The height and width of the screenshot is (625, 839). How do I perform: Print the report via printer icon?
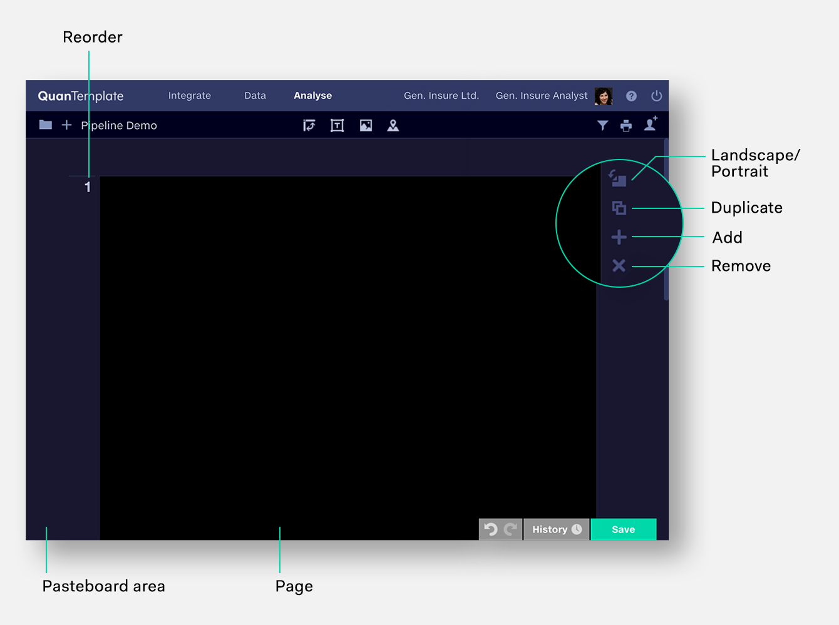pyautogui.click(x=626, y=126)
